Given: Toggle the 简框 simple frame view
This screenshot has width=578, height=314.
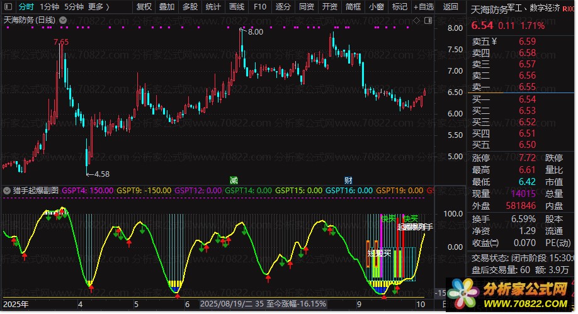Looking at the screenshot, I should tap(353, 7).
